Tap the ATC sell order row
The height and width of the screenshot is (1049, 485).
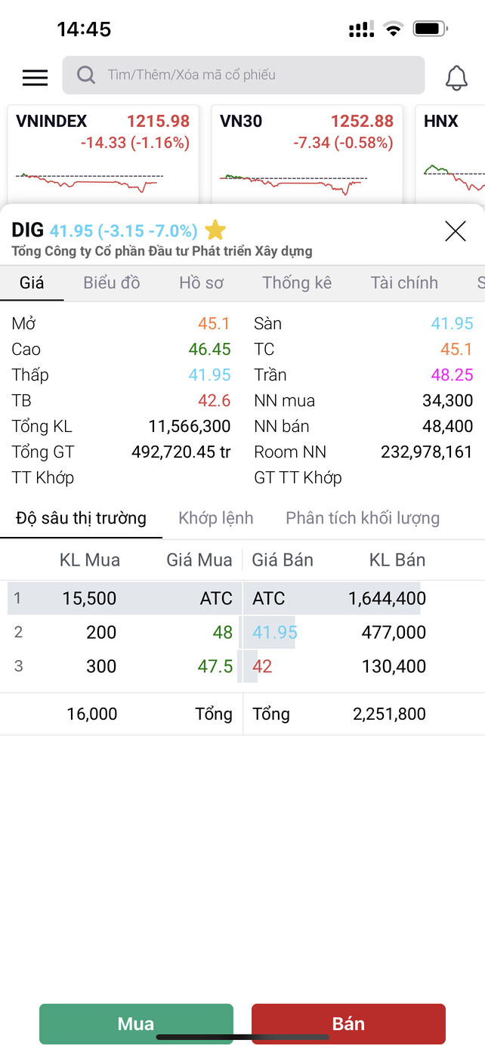(x=340, y=599)
